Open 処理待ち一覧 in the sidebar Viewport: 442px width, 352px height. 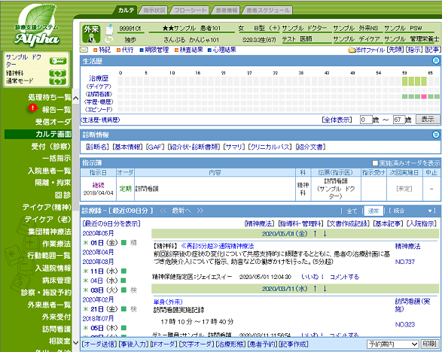[x=50, y=98]
